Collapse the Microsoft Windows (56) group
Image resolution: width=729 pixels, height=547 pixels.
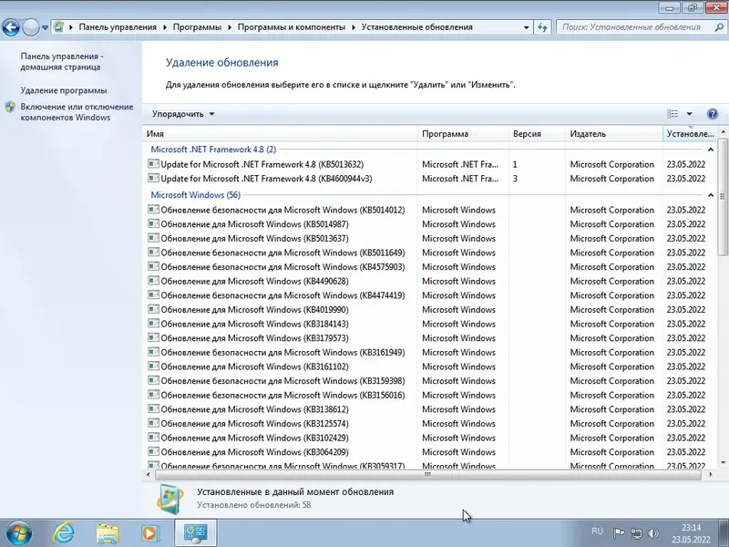coord(711,195)
